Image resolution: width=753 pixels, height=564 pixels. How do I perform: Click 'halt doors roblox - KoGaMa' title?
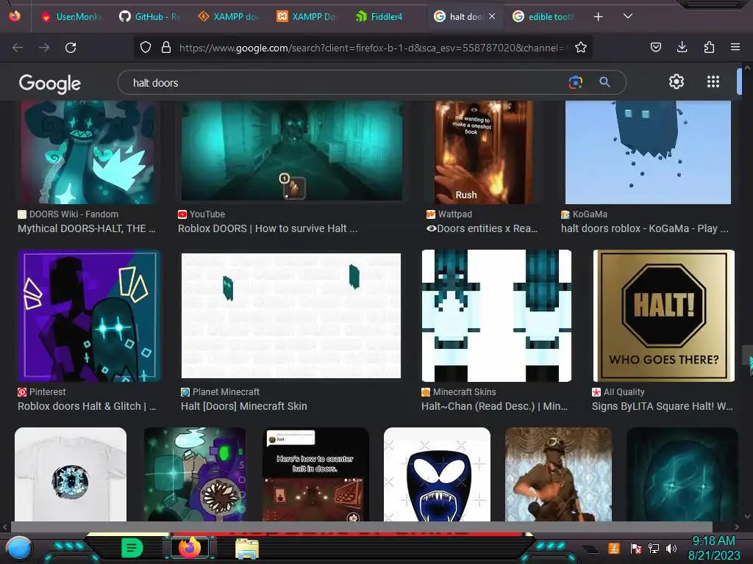click(x=644, y=229)
